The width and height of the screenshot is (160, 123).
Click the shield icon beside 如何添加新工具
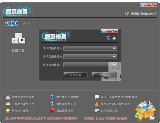[x=52, y=104]
